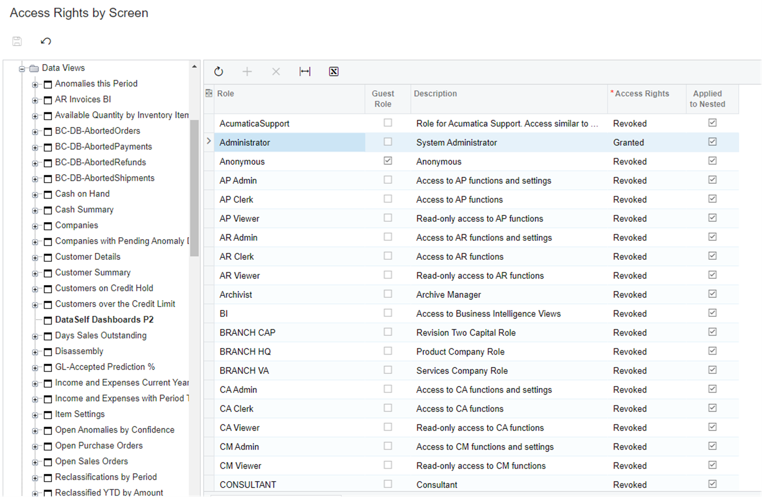Click the Fit to Screen icon

[305, 72]
